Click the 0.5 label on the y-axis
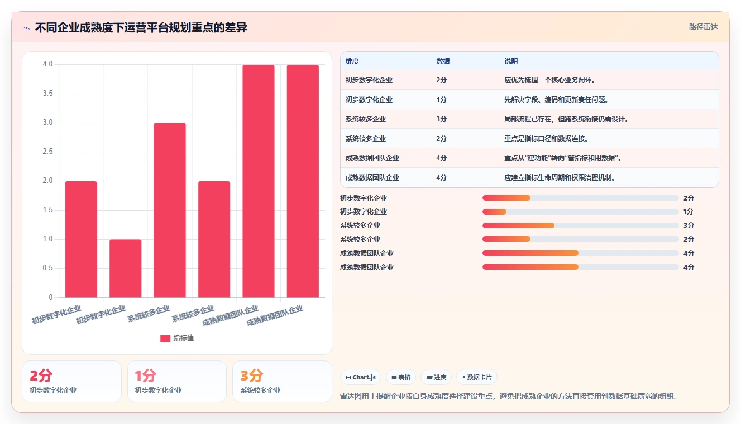 48,268
